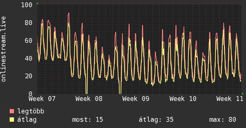This screenshot has height=128, width=246.
Task: Click the 80 y-axis label
Action: point(29,23)
